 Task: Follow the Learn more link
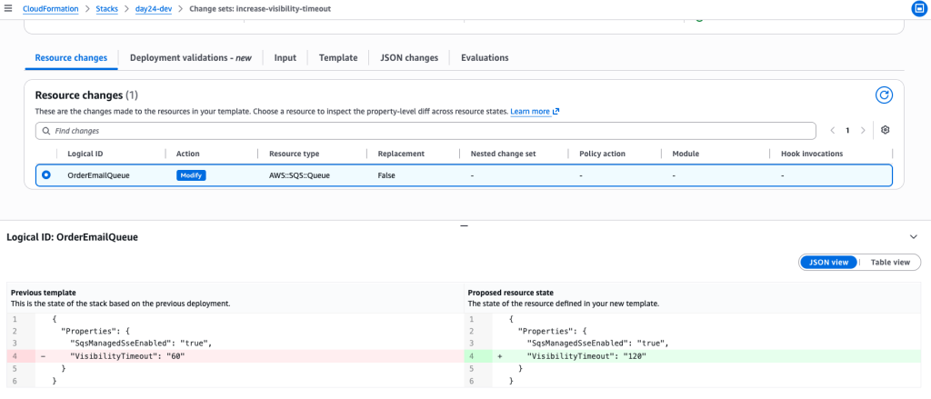[x=530, y=112]
